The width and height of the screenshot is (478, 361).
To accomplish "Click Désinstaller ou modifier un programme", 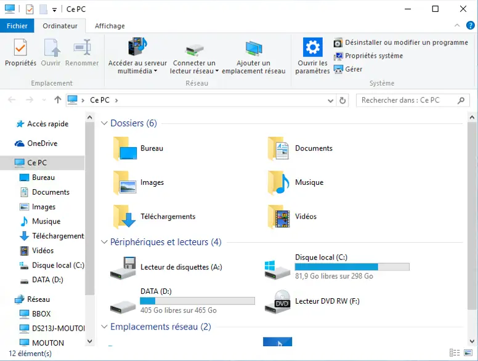I will click(x=400, y=43).
